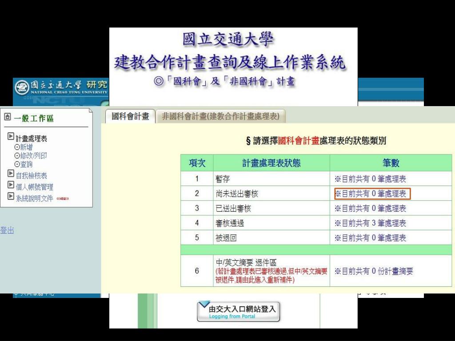Open the 0 份計畫摘要 link
The height and width of the screenshot is (341, 455).
(373, 271)
